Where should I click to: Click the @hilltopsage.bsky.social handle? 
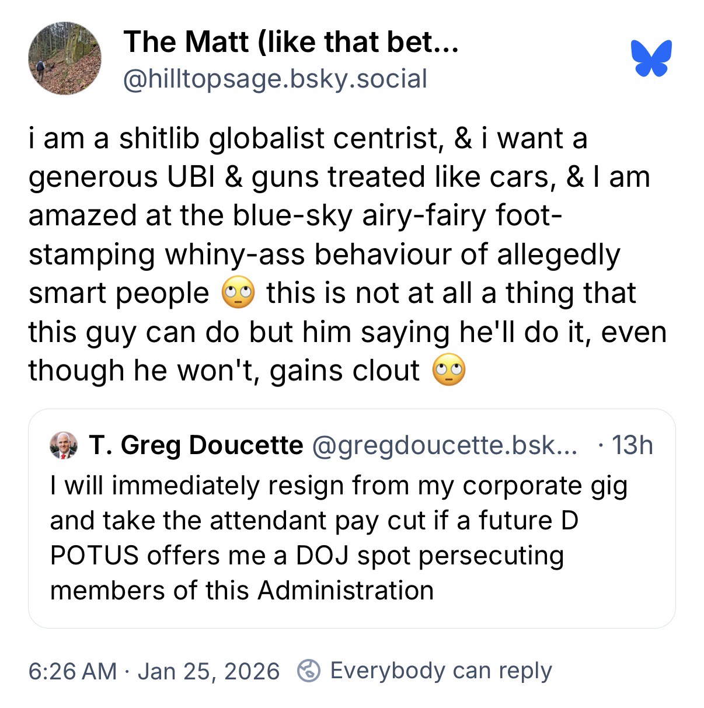pos(275,78)
